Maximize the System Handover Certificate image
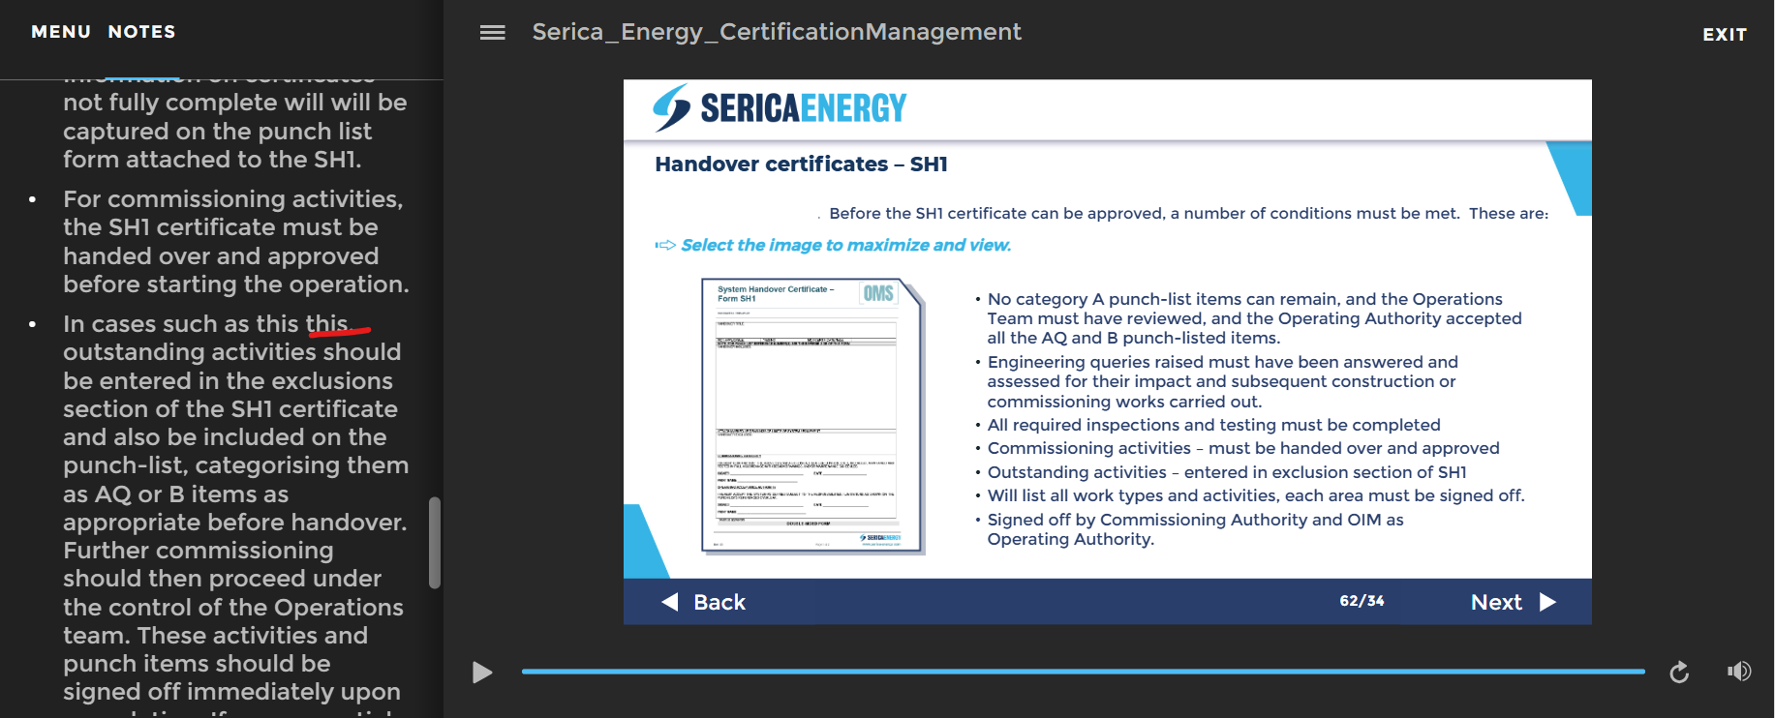Image resolution: width=1775 pixels, height=718 pixels. 812,416
